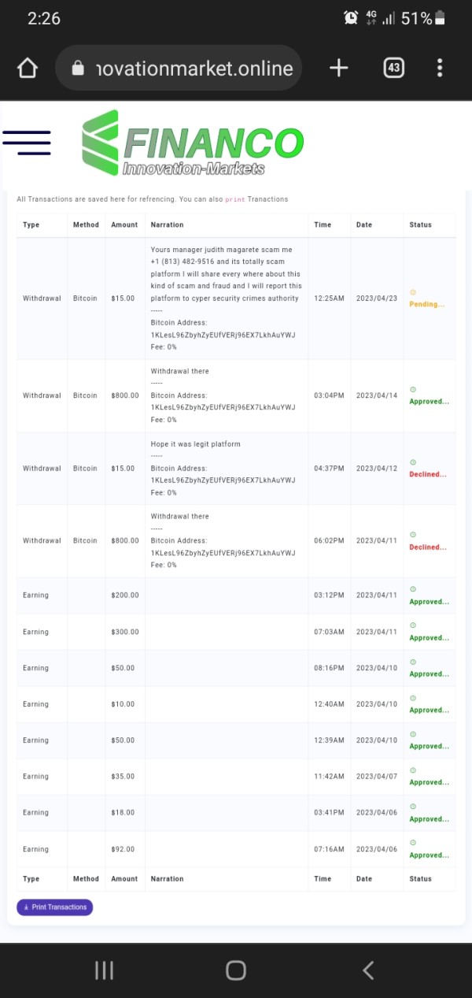Click the Pending status of $15.00 withdrawal
The width and height of the screenshot is (472, 998).
tap(426, 304)
